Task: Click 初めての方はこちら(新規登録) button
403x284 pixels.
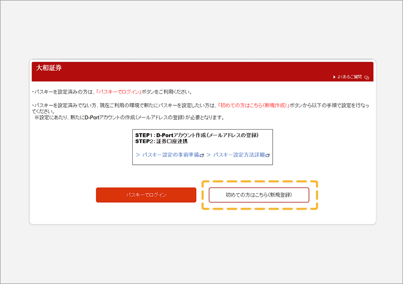Action: [x=259, y=195]
